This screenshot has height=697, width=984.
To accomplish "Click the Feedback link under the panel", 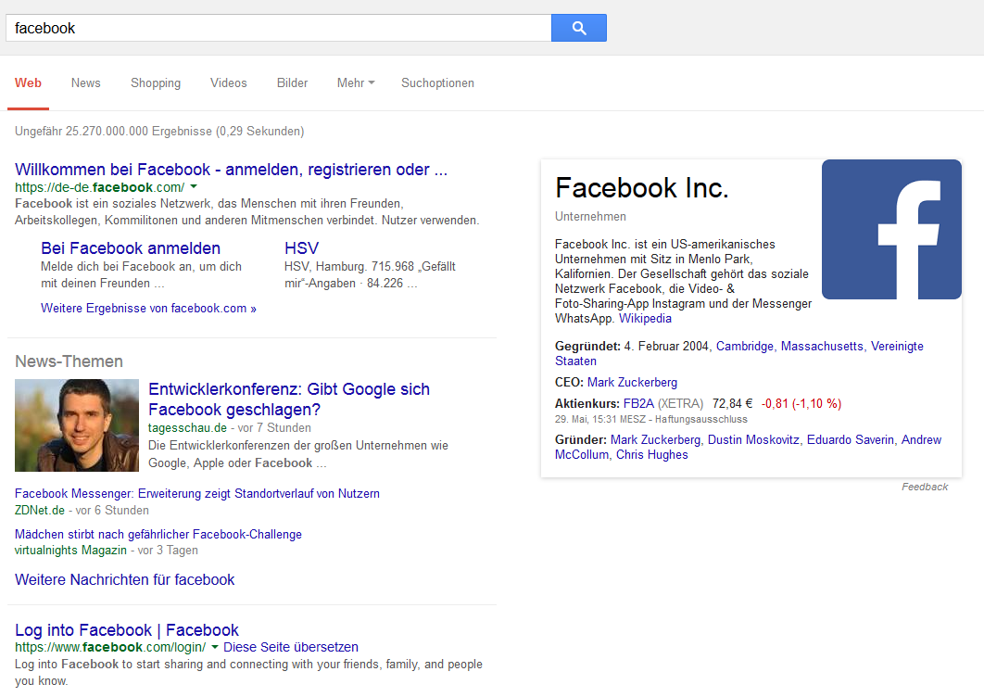I will click(x=925, y=486).
